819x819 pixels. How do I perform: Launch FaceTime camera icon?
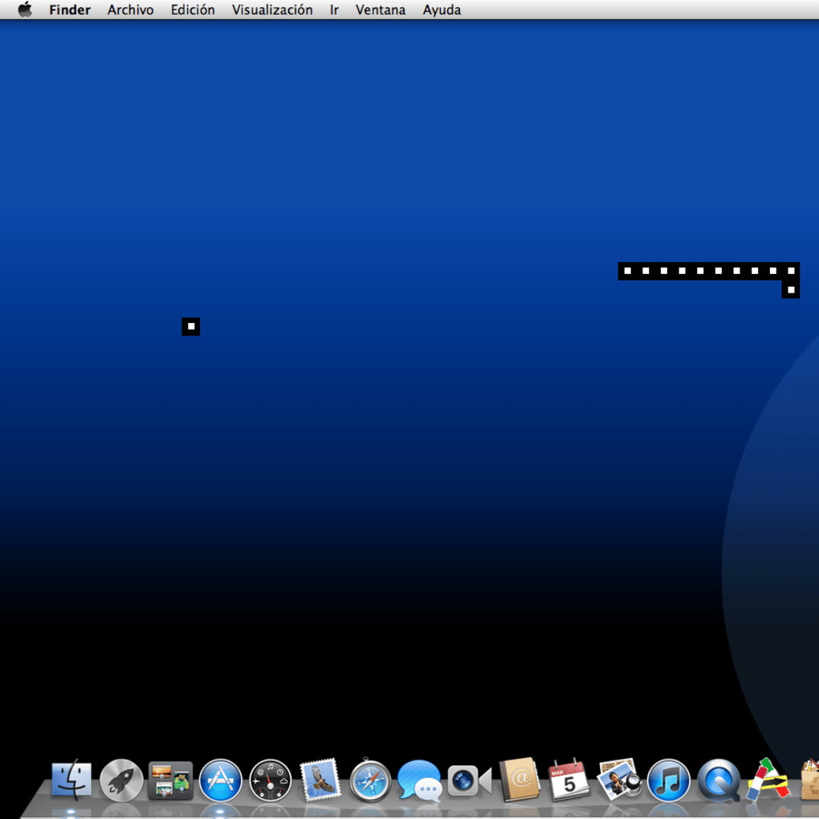pyautogui.click(x=470, y=780)
